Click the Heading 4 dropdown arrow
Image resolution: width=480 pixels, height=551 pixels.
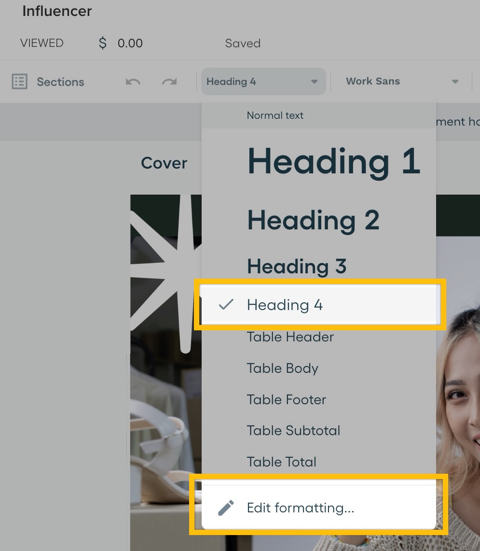point(314,82)
